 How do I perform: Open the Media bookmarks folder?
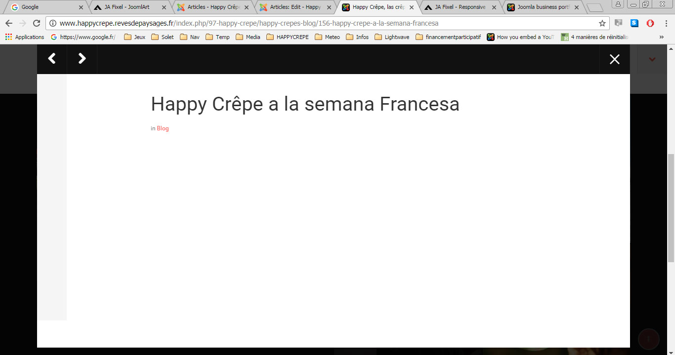coord(248,37)
